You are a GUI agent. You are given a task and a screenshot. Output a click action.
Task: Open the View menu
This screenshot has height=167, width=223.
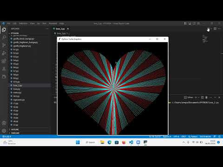click(x=32, y=24)
